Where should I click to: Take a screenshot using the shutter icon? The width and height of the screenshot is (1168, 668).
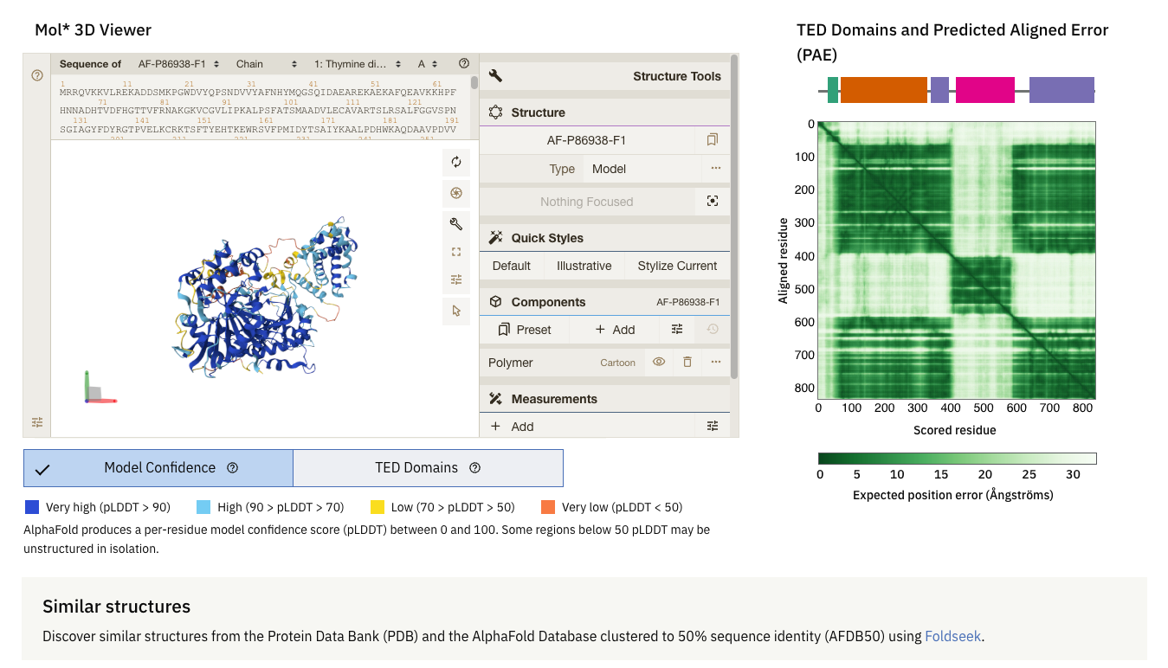pos(456,193)
